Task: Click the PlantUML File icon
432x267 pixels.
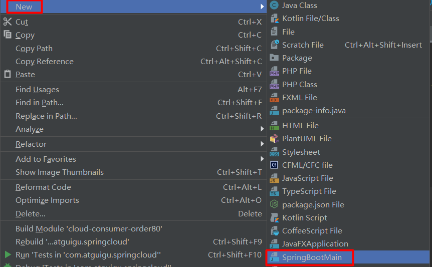Action: coord(274,139)
